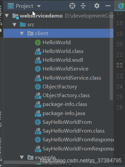Collapse the src folder
Screen dimensions: 125x167
pyautogui.click(x=14, y=25)
